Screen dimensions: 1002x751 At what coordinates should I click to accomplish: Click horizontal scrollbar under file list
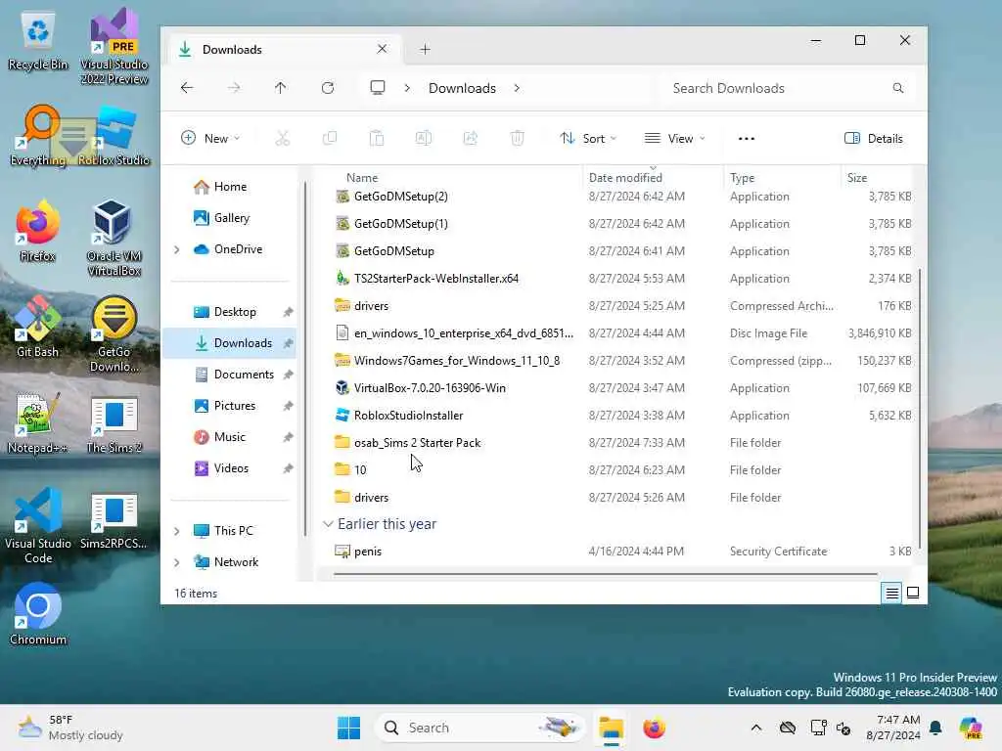[x=605, y=574]
